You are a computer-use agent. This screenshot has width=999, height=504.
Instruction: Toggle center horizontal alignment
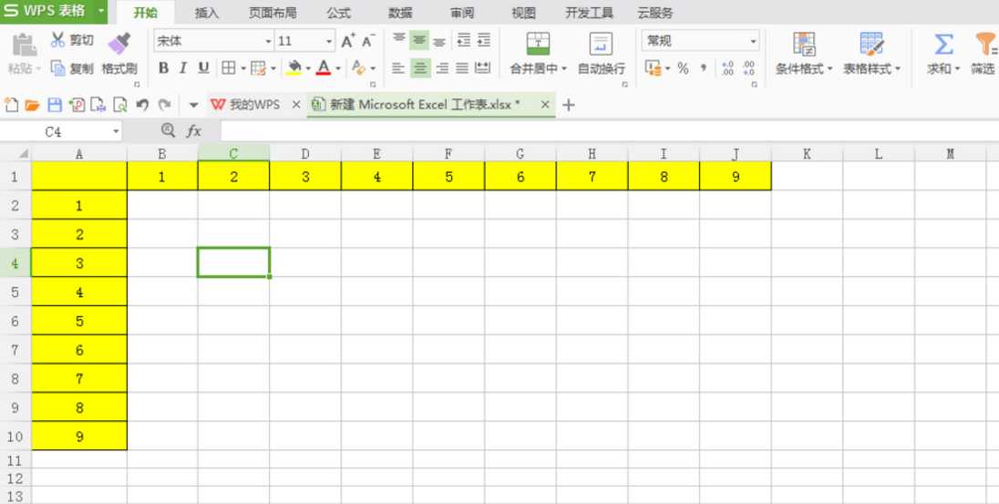click(419, 67)
